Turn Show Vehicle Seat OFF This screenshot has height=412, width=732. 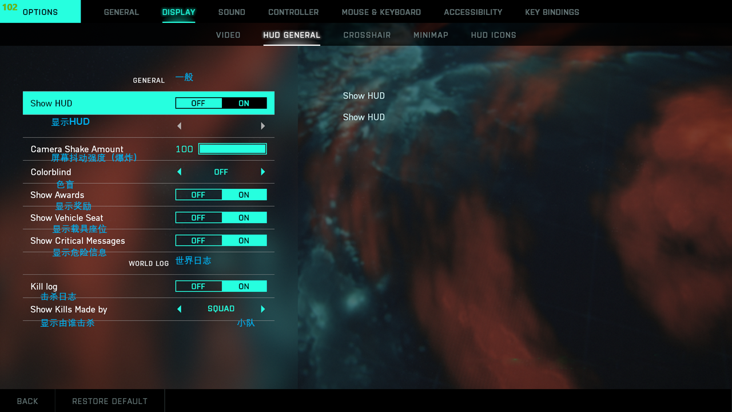(x=198, y=218)
